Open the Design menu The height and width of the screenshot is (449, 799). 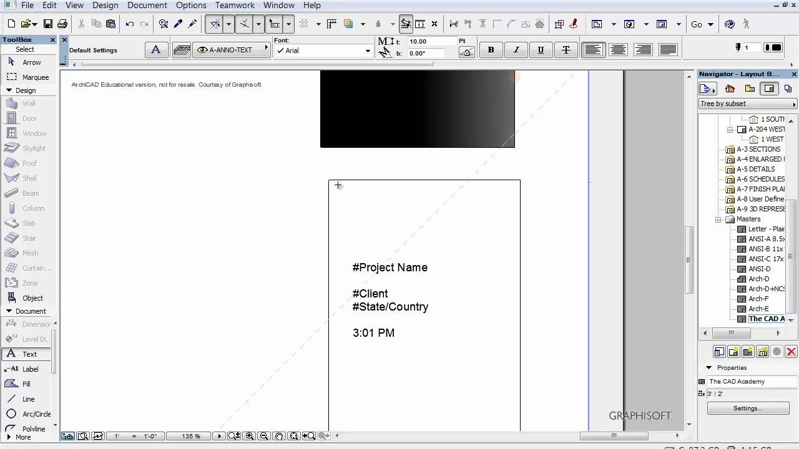[x=105, y=5]
